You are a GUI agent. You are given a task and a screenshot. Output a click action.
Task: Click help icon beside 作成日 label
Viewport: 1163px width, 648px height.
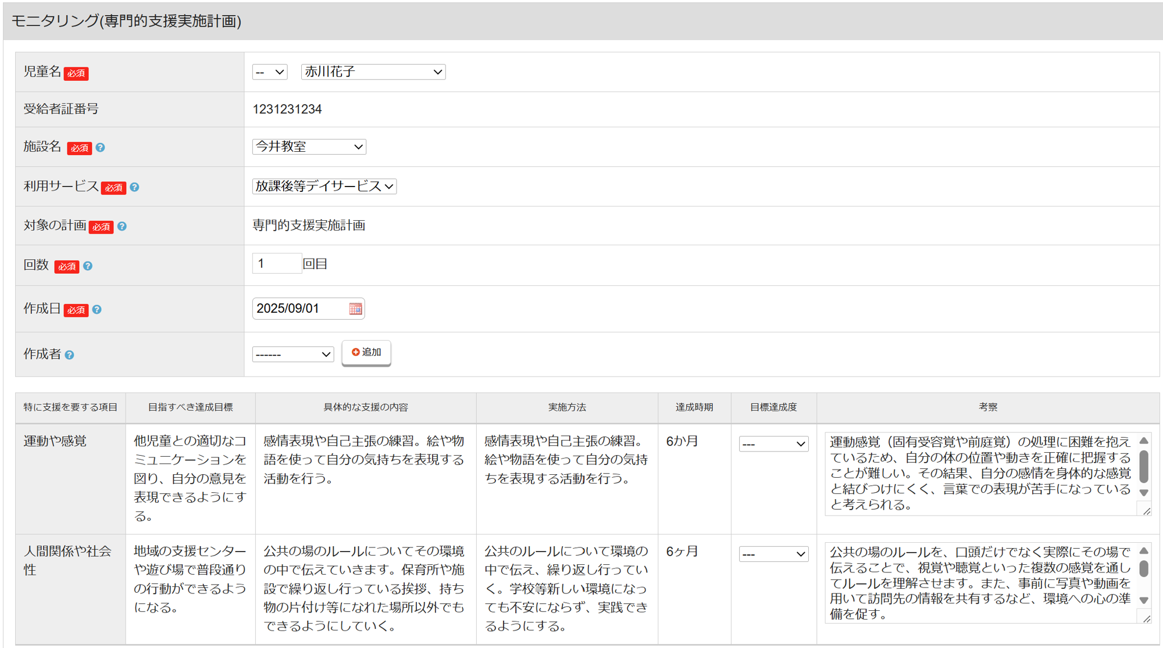click(97, 310)
